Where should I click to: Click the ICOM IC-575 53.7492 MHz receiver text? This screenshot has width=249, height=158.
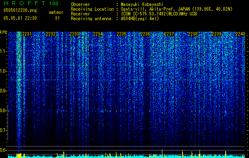point(159,14)
